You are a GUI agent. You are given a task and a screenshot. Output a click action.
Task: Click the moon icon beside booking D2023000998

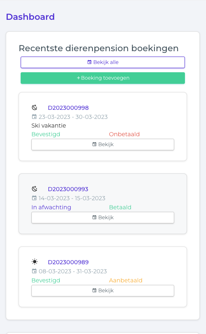pyautogui.click(x=35, y=108)
